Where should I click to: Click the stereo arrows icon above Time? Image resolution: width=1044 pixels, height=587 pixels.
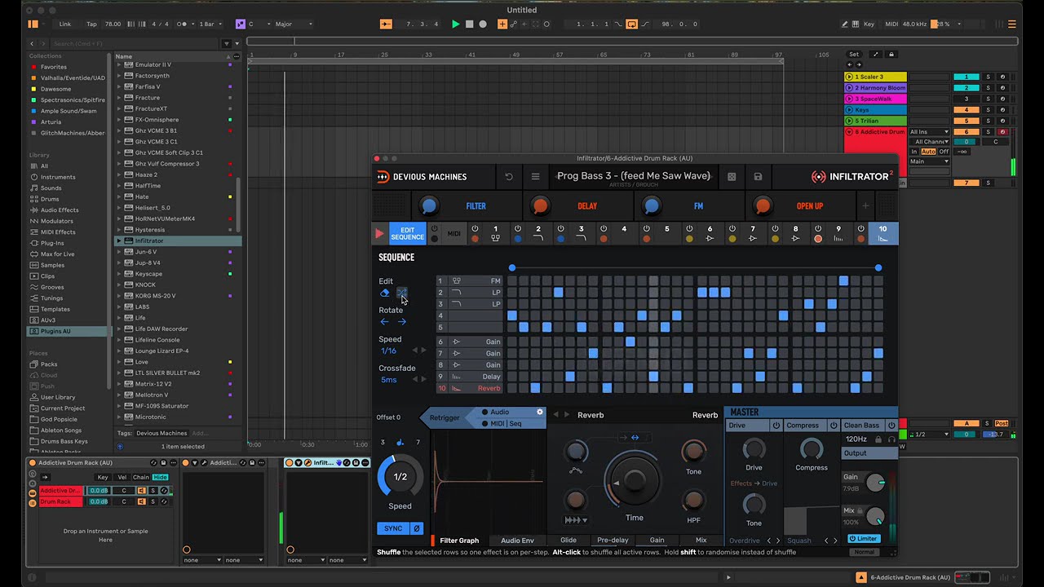tap(635, 438)
